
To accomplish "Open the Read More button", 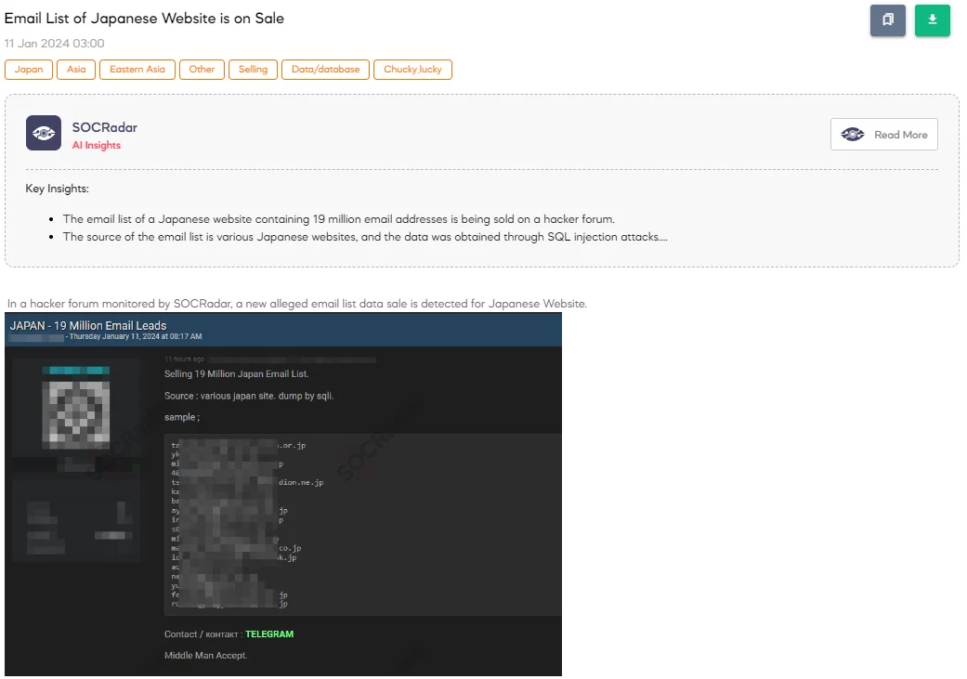I will coord(883,135).
